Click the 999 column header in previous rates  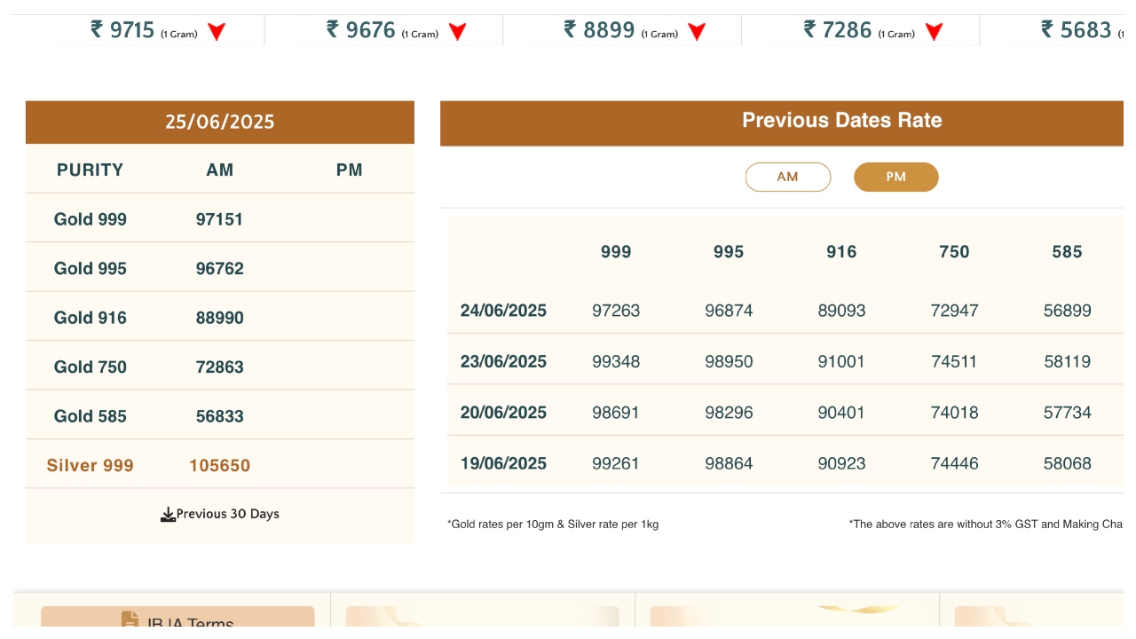point(615,252)
